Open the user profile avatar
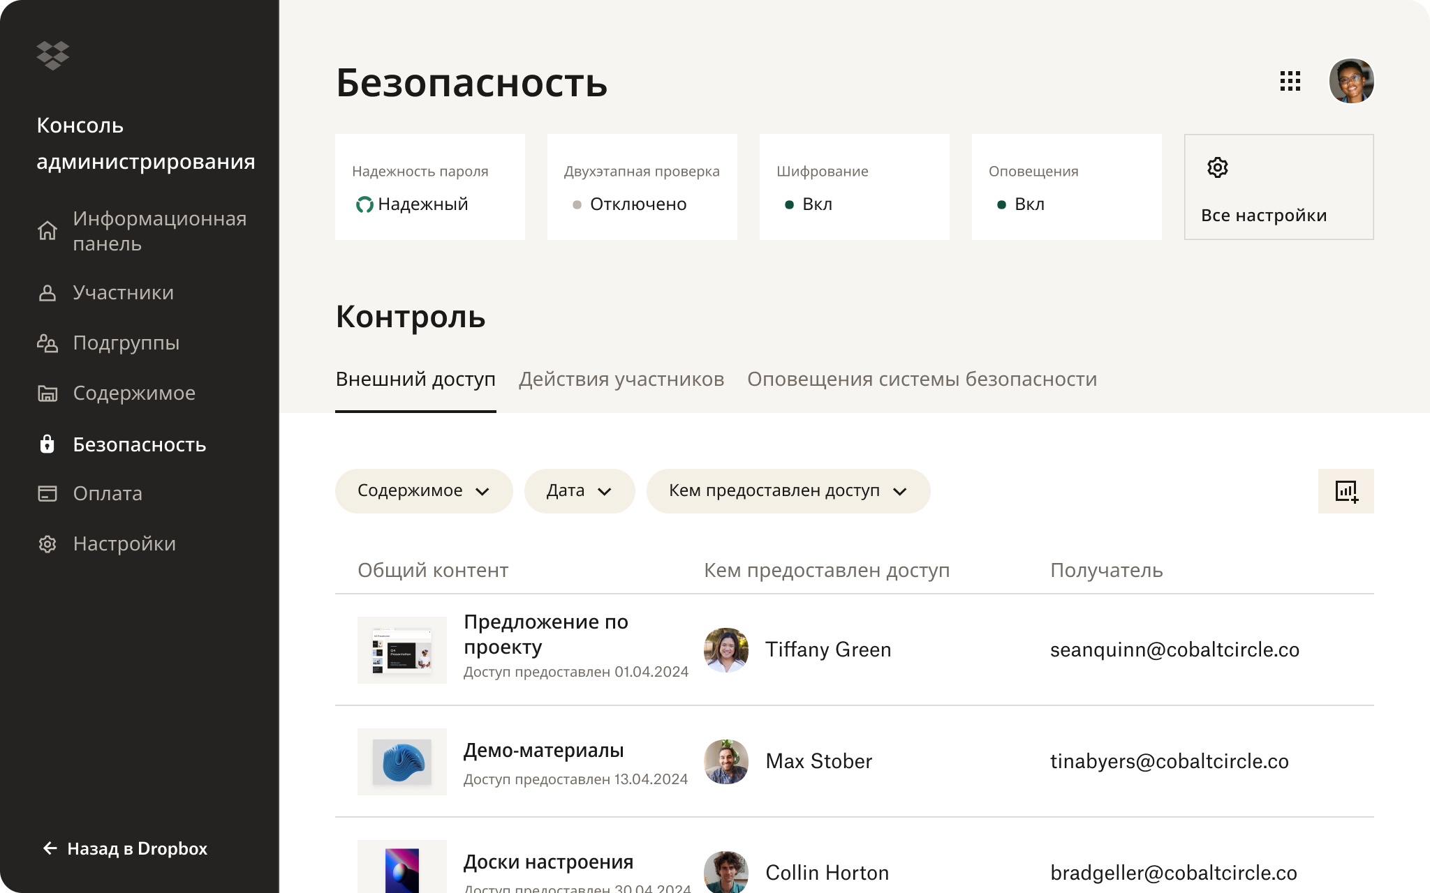 click(1351, 81)
